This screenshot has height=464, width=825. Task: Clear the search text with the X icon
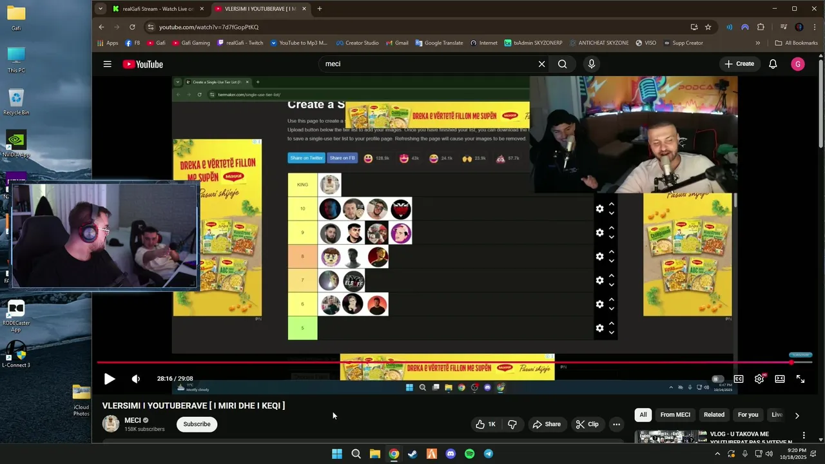pos(541,64)
